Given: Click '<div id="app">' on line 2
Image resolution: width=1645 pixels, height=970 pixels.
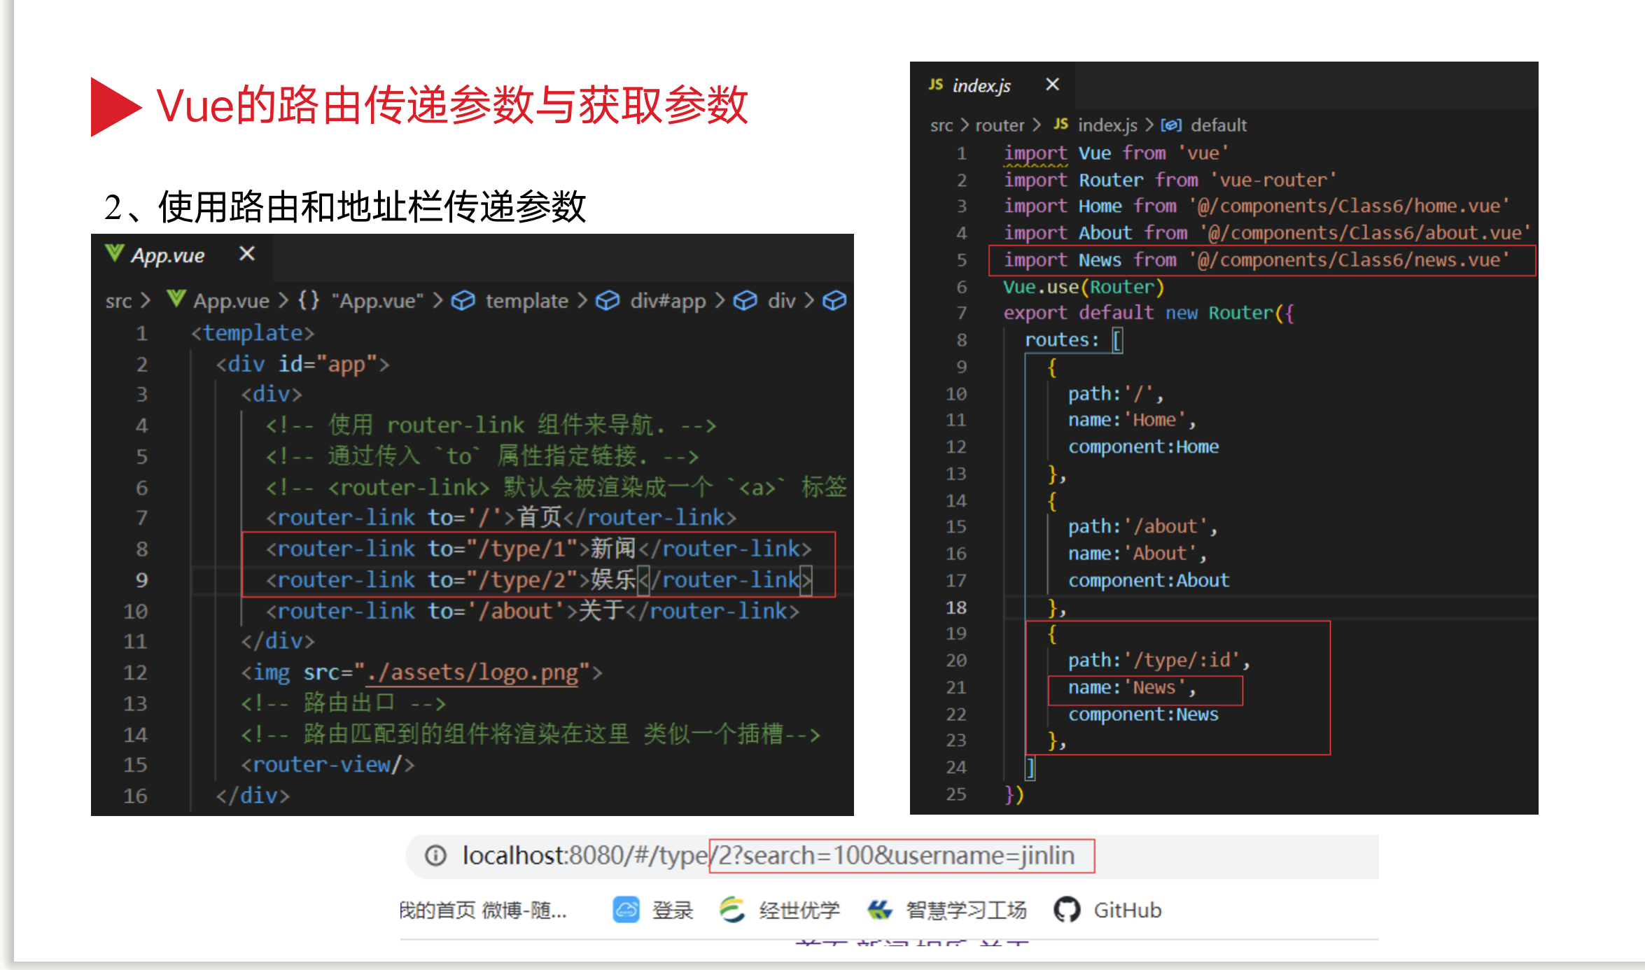Looking at the screenshot, I should tap(302, 364).
